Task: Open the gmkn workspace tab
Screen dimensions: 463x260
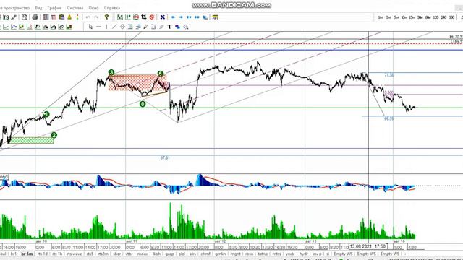Action: tap(220, 253)
